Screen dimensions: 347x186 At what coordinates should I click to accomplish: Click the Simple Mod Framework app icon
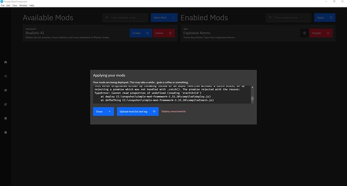click(x=2, y=2)
